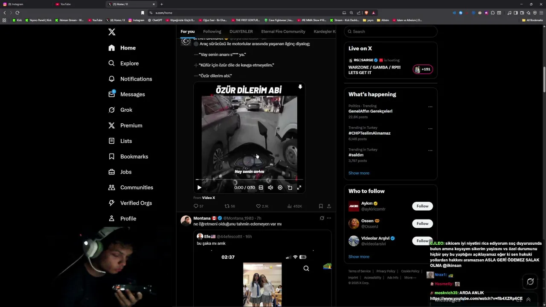The width and height of the screenshot is (546, 307).
Task: Open a new browser tab
Action: click(161, 4)
